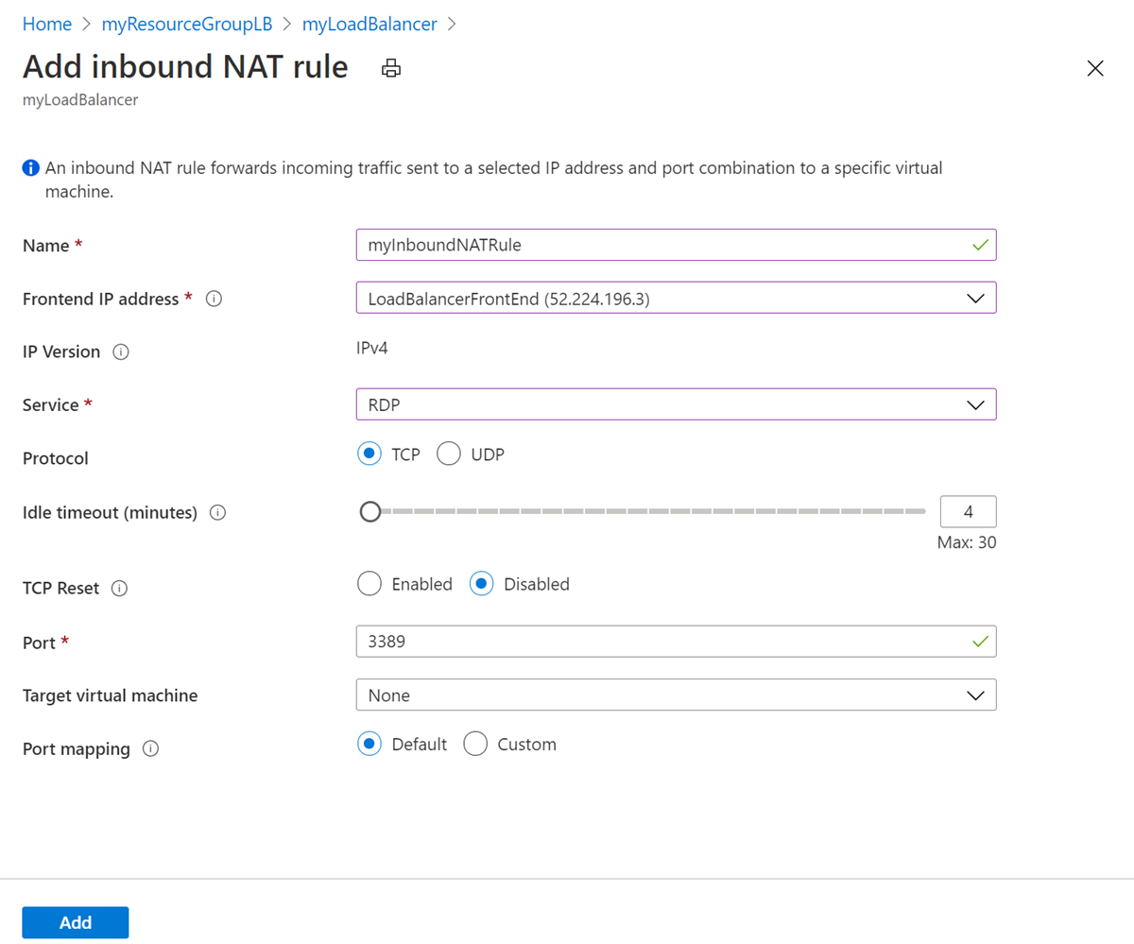The width and height of the screenshot is (1134, 944).
Task: Open the Target virtual machine dropdown
Action: pos(976,695)
